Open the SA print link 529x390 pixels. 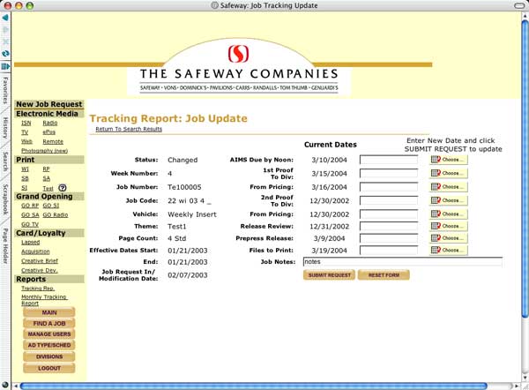click(x=47, y=178)
